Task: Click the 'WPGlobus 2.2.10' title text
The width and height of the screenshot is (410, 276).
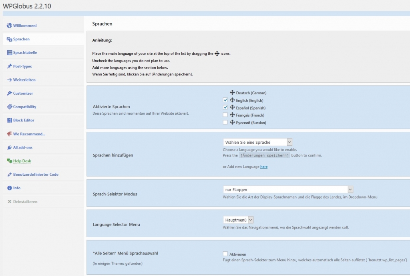Action: (27, 6)
